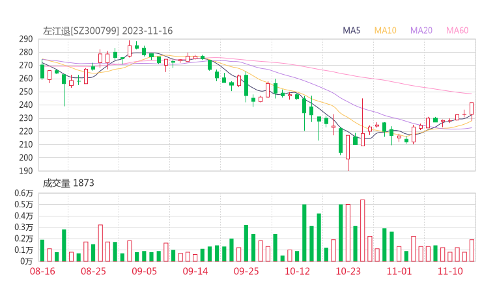This screenshot has width=482, height=286.
Task: Select the 08-16 date axis label
Action: (42, 271)
